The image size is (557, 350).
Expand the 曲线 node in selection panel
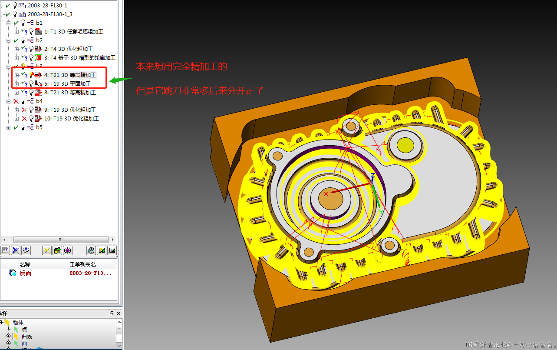8,337
